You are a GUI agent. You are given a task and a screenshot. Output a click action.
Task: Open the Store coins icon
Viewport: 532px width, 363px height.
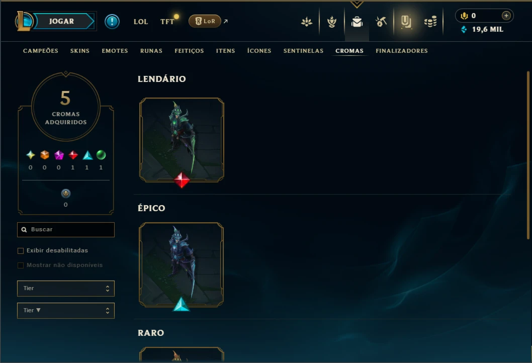(x=430, y=22)
